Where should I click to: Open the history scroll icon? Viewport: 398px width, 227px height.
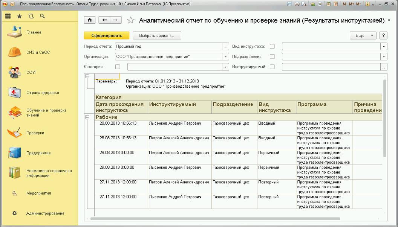[x=31, y=16]
